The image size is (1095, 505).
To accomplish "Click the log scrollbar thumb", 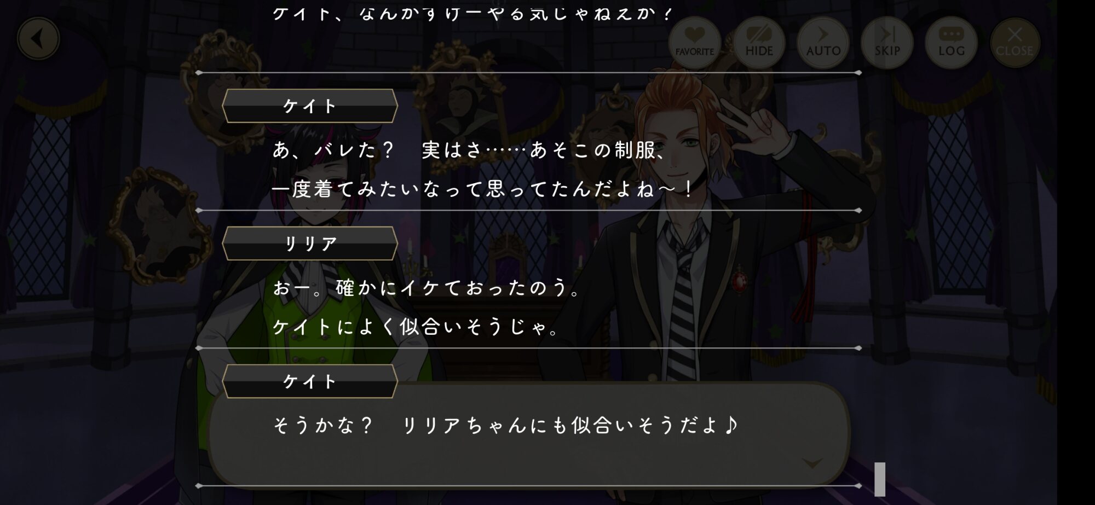I will pyautogui.click(x=880, y=479).
